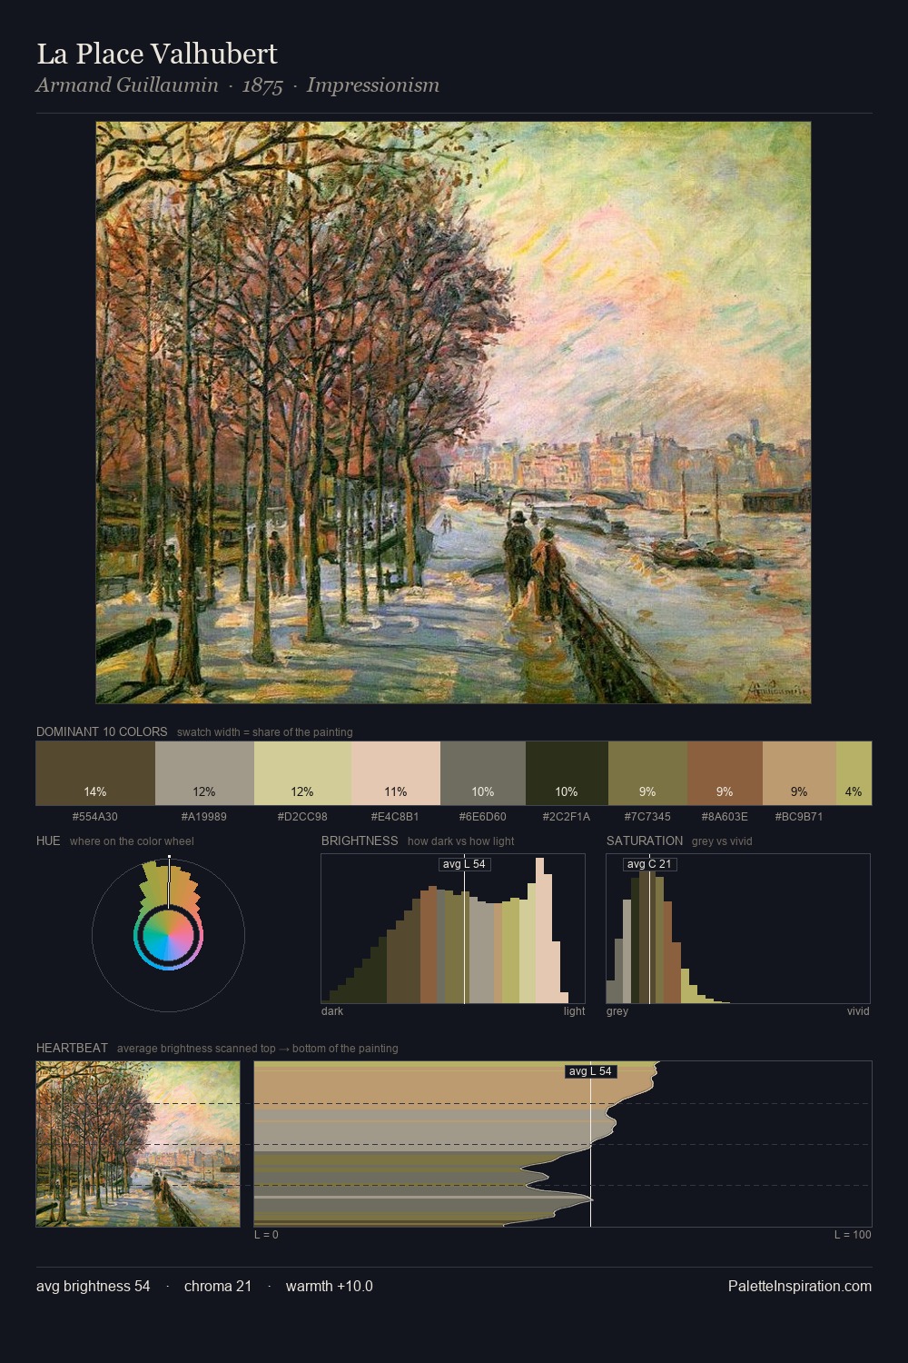Select footer text chroma 21
This screenshot has height=1363, width=908.
(x=218, y=1287)
